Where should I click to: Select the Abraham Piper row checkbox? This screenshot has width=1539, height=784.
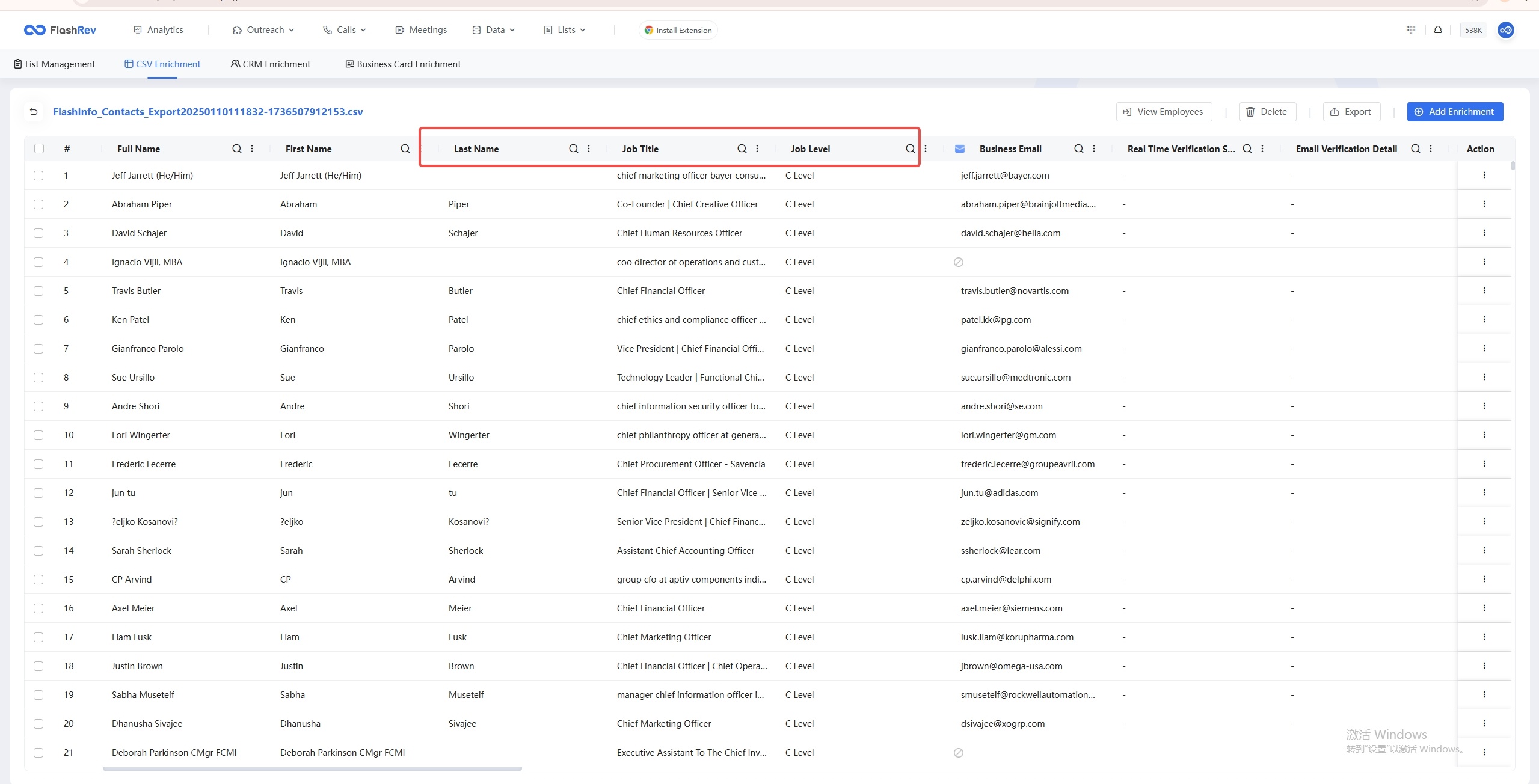38,204
